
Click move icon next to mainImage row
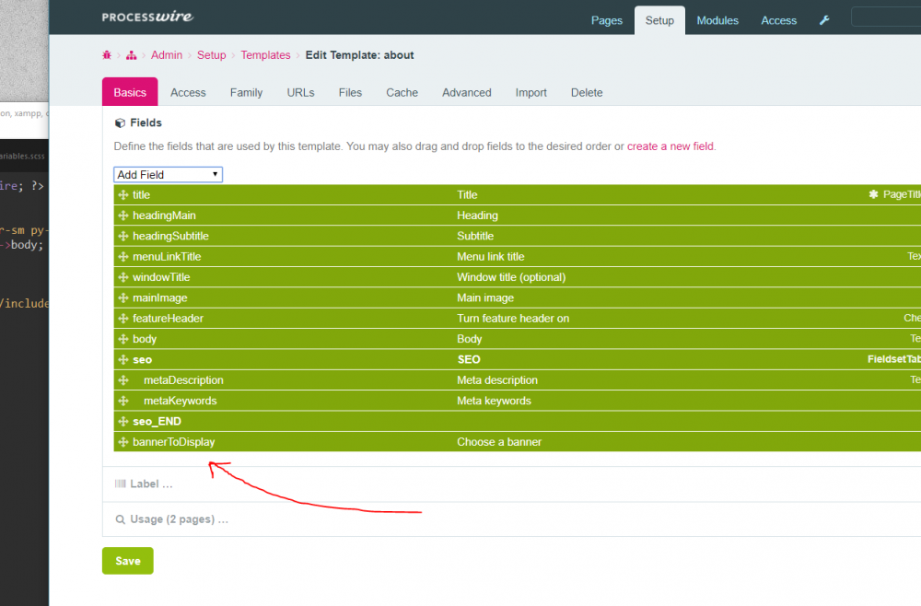123,298
